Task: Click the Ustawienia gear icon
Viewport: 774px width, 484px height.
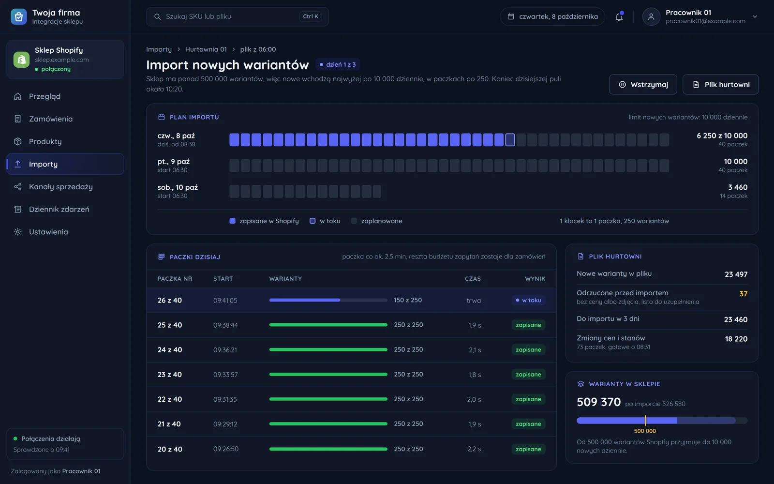Action: click(18, 232)
